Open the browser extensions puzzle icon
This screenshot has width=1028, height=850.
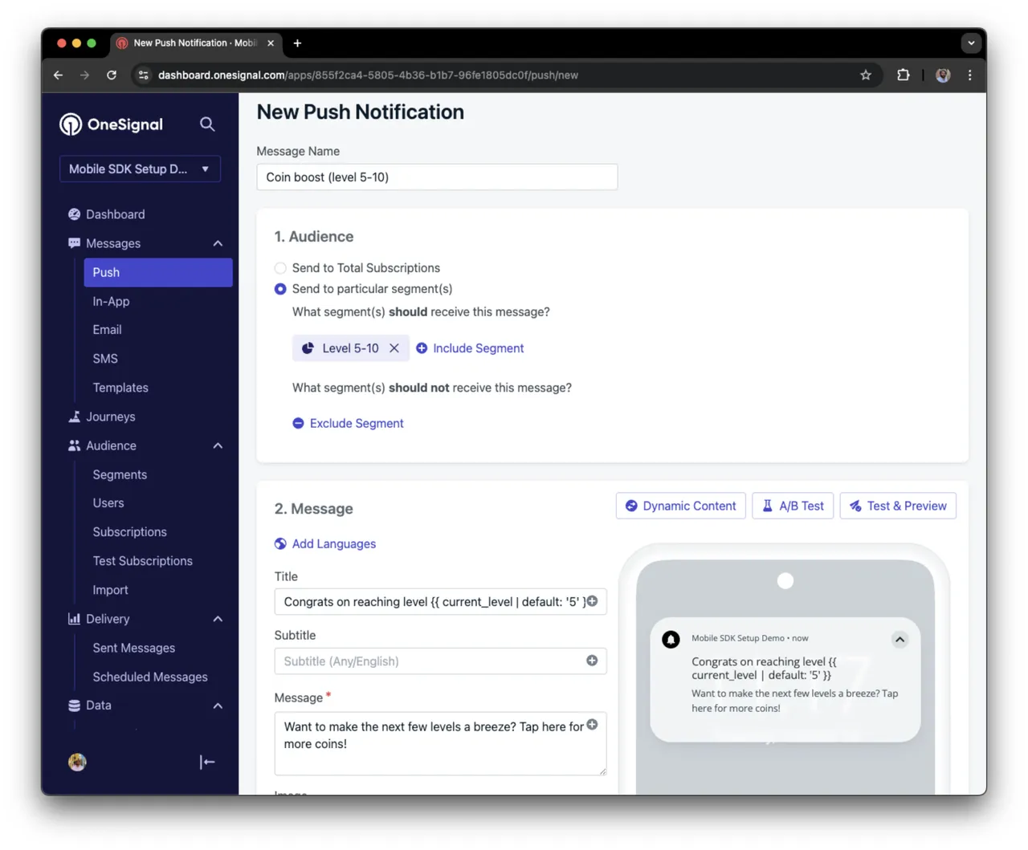point(904,75)
